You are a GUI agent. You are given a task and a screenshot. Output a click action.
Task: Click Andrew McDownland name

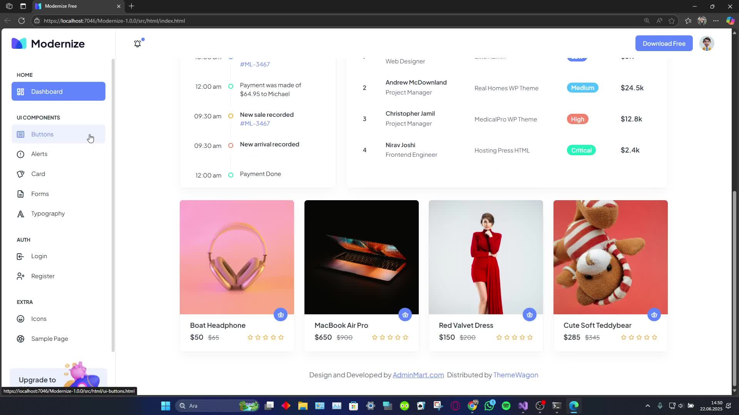(x=416, y=83)
